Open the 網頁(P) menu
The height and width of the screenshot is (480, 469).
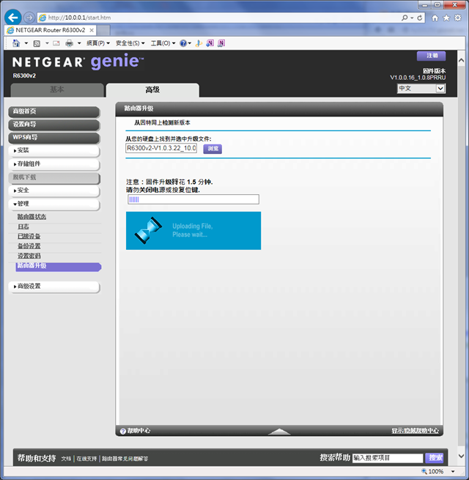point(98,43)
